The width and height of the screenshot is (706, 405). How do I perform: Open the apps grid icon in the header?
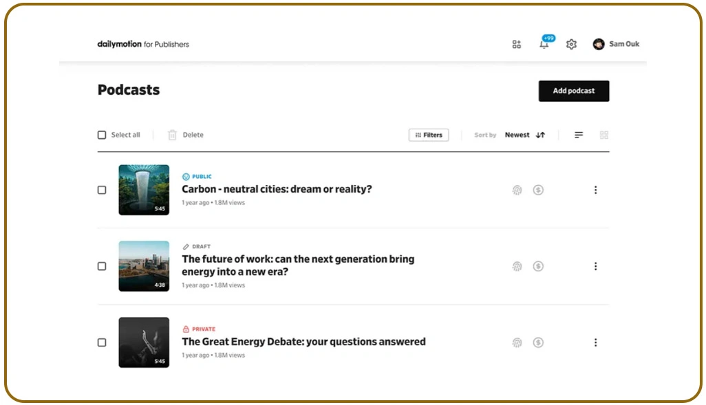point(517,44)
